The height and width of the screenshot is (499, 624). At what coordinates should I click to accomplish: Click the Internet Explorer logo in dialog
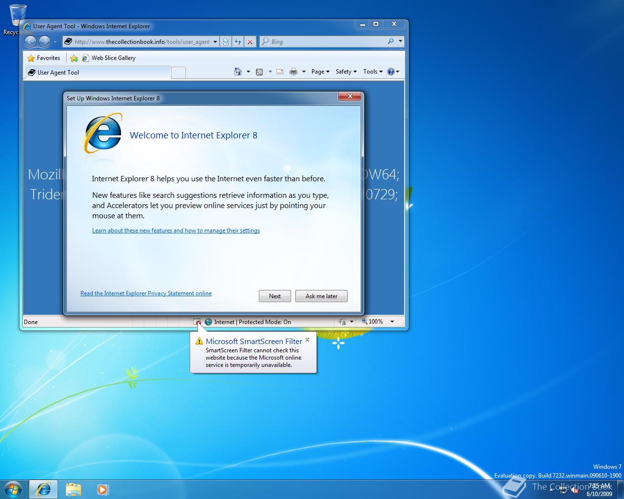[103, 133]
